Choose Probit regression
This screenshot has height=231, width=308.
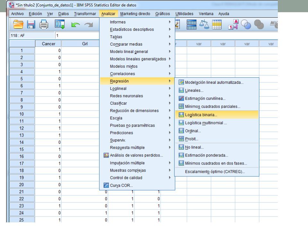click(x=217, y=139)
